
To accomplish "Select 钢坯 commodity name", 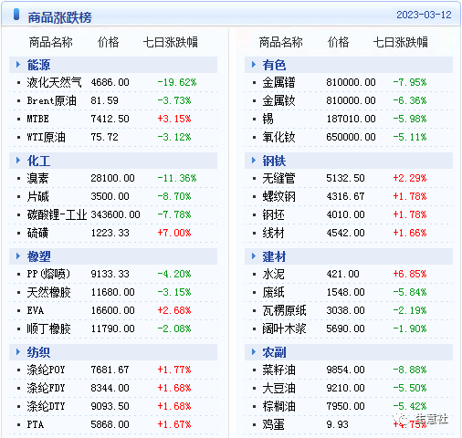I will pyautogui.click(x=273, y=214).
